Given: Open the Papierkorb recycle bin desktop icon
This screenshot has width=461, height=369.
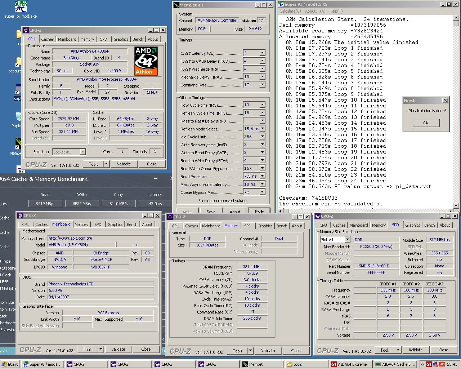Looking at the screenshot, I should 18,116.
